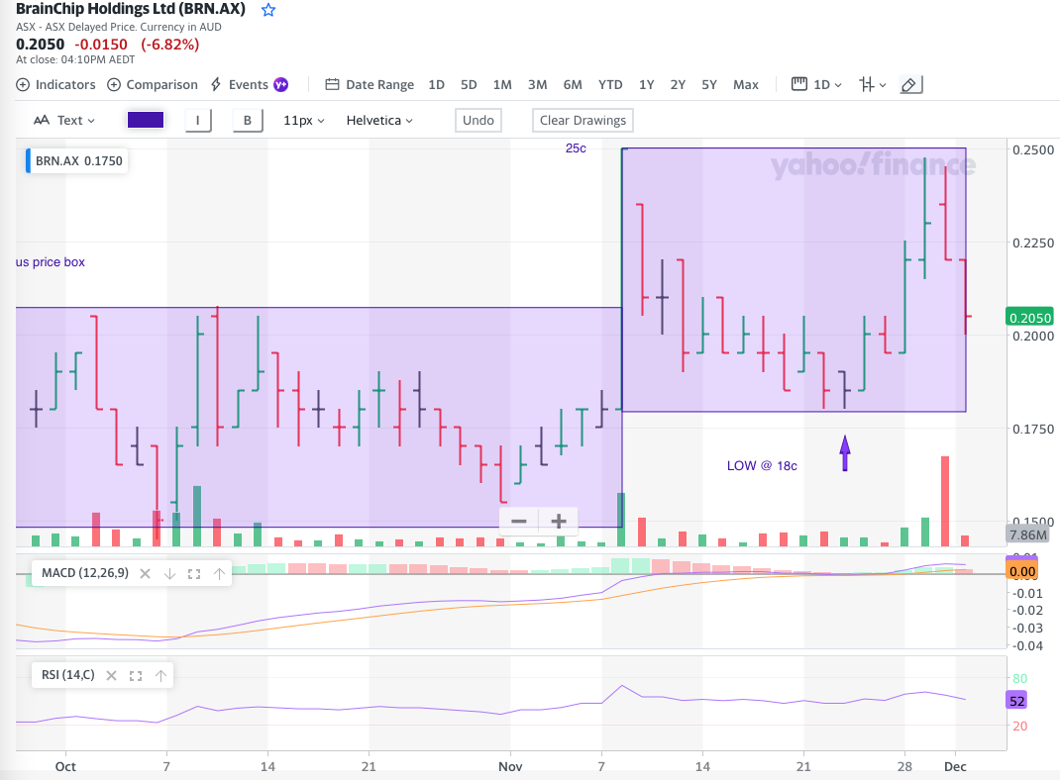Add BrainChip to watchlist with star icon
Screen dimensions: 1060x780
(x=268, y=10)
